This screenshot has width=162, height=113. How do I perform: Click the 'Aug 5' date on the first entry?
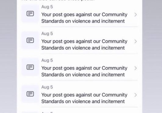pos(47,7)
